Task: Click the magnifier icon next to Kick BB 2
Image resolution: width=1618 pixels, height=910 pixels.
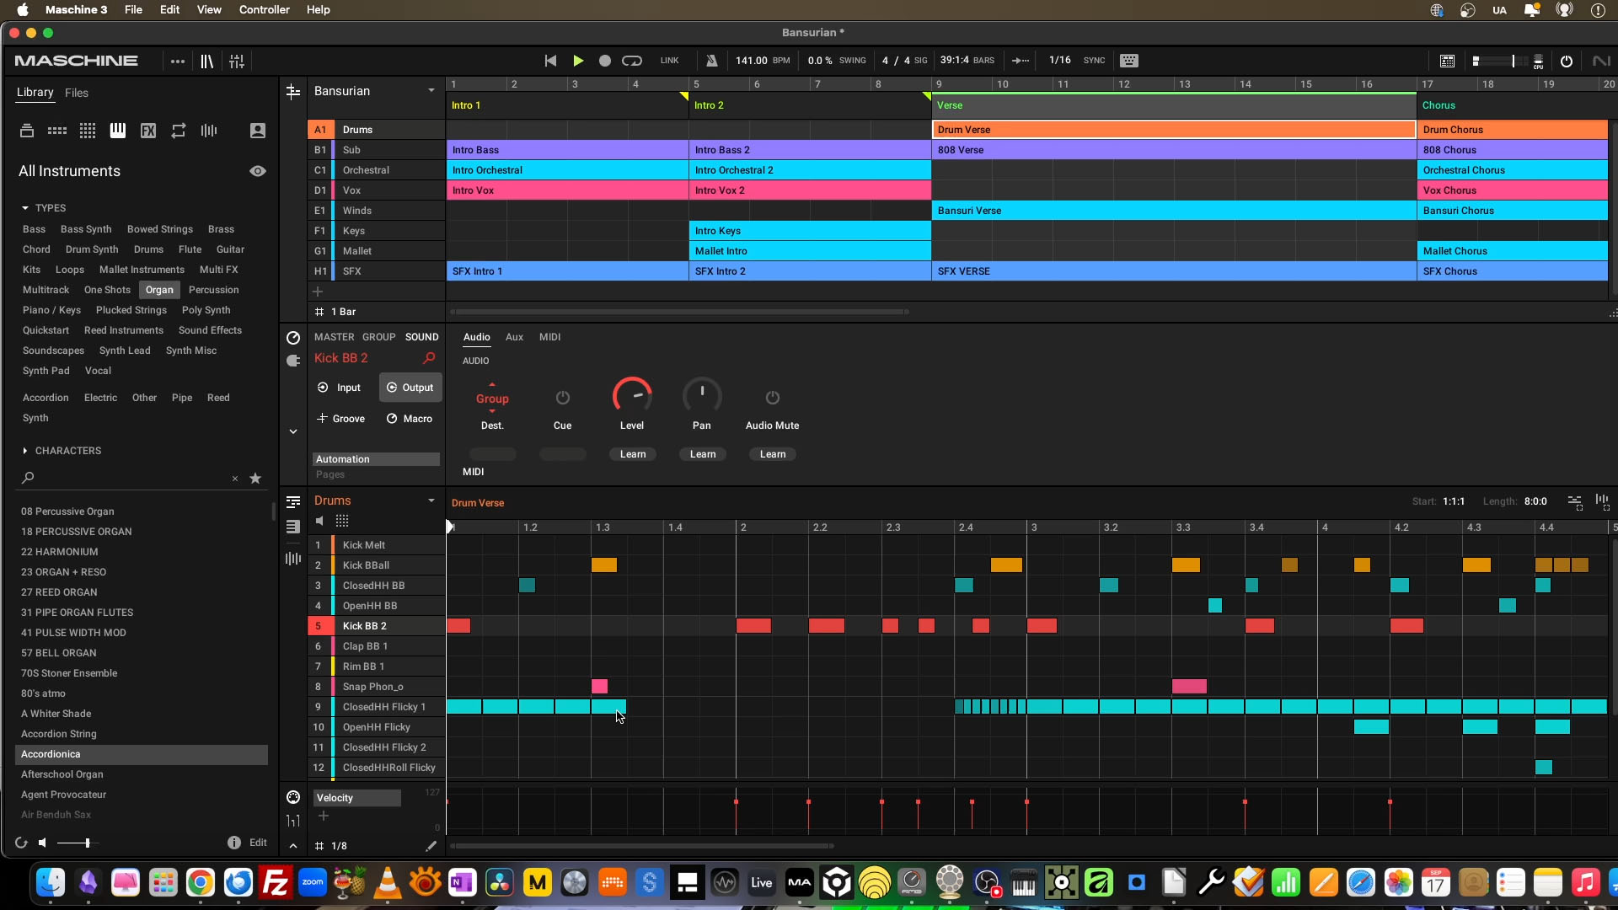Action: (429, 358)
